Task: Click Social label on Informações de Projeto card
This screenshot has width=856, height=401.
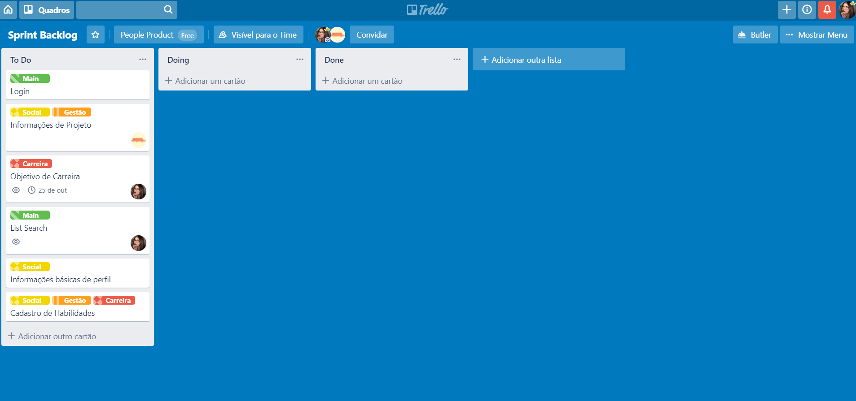Action: (x=30, y=112)
